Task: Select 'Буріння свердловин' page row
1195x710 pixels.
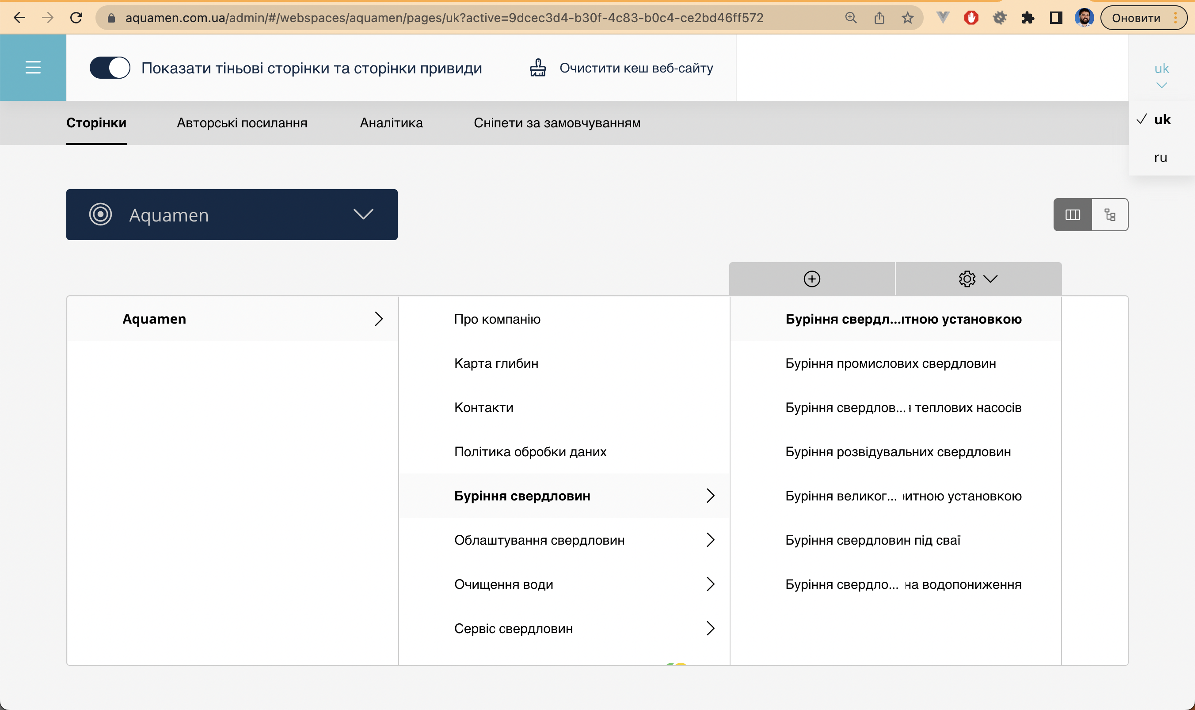Action: pos(564,496)
